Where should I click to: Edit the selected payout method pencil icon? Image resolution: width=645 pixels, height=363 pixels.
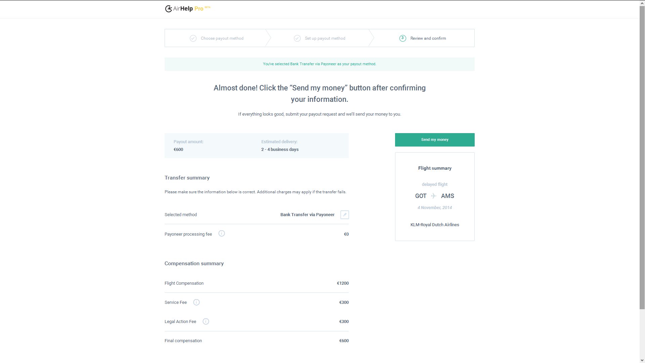345,215
